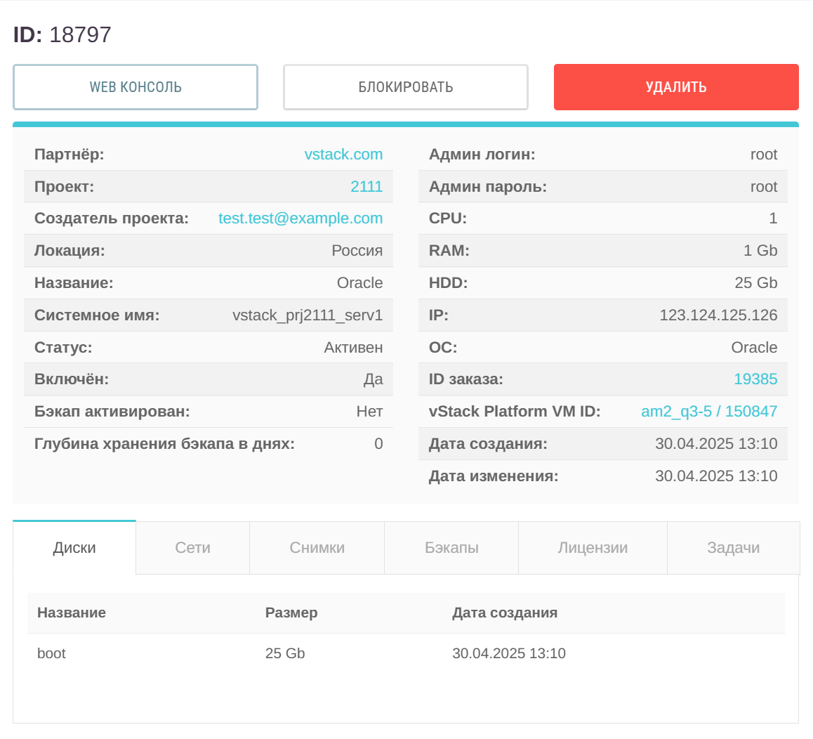
Task: Open the WEB КОНСОЛЬ console
Action: coord(135,87)
